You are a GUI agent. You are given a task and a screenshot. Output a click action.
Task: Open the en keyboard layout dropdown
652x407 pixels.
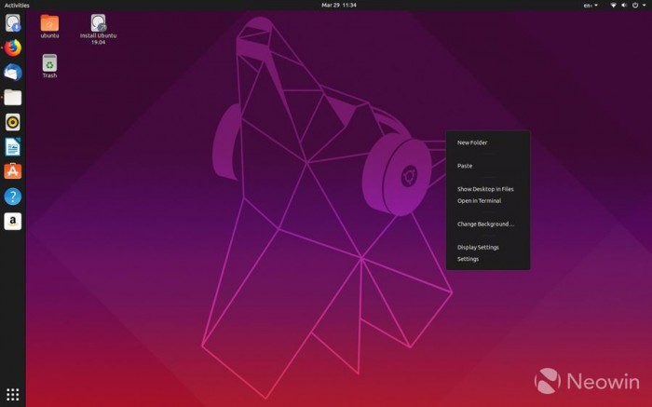tap(591, 6)
